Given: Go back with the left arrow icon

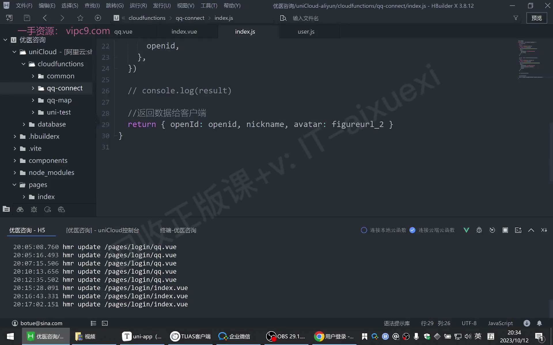Looking at the screenshot, I should [45, 18].
